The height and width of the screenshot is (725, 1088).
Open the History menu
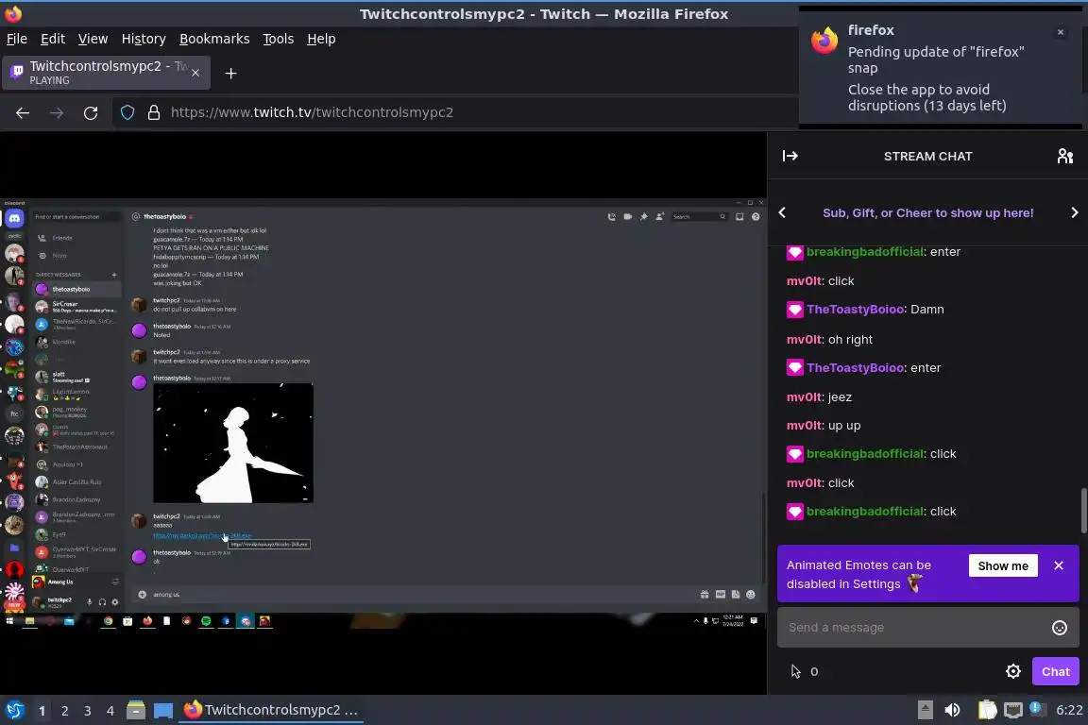coord(144,39)
